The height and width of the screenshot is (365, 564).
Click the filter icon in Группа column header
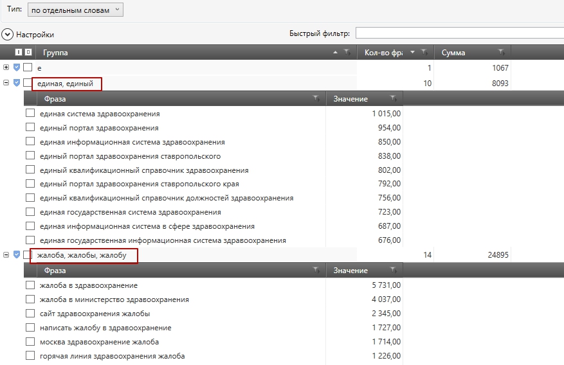click(x=347, y=53)
